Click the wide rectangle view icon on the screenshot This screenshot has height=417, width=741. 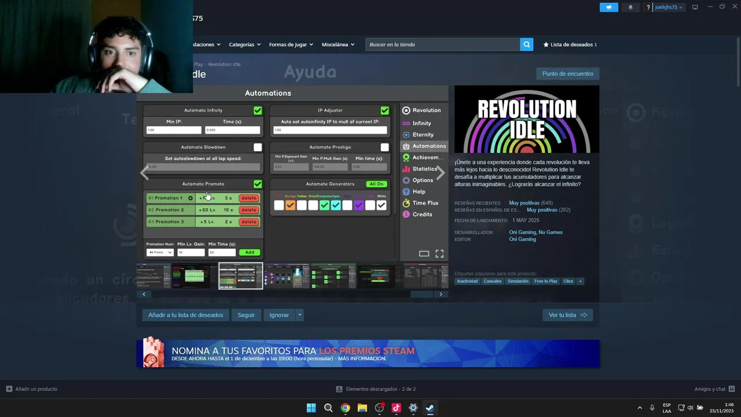coord(424,254)
